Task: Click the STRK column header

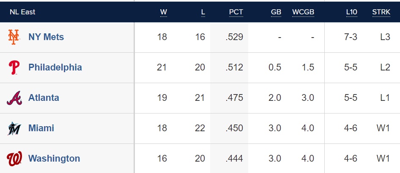Action: click(381, 12)
